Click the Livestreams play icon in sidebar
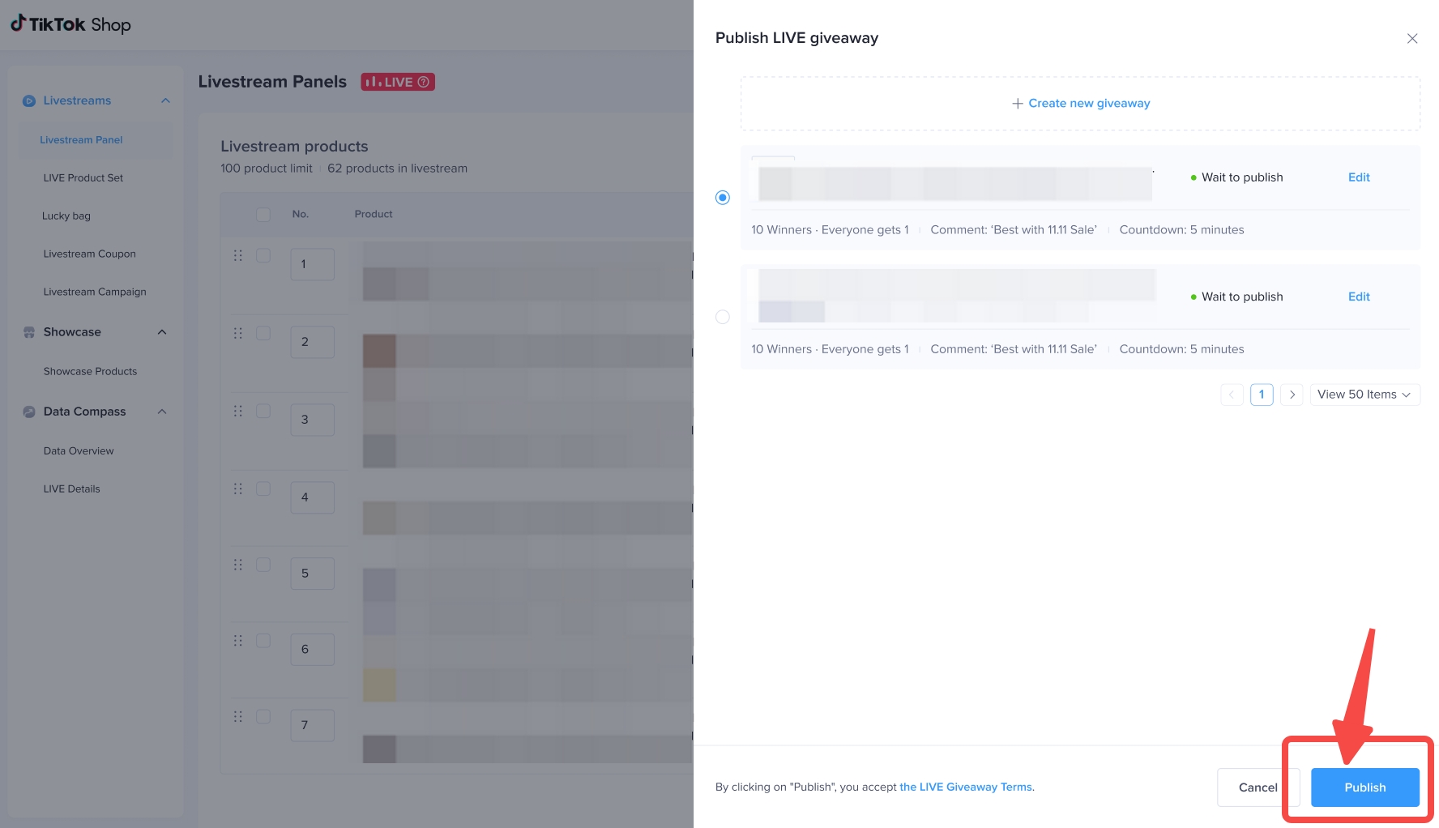The height and width of the screenshot is (828, 1439). tap(29, 101)
